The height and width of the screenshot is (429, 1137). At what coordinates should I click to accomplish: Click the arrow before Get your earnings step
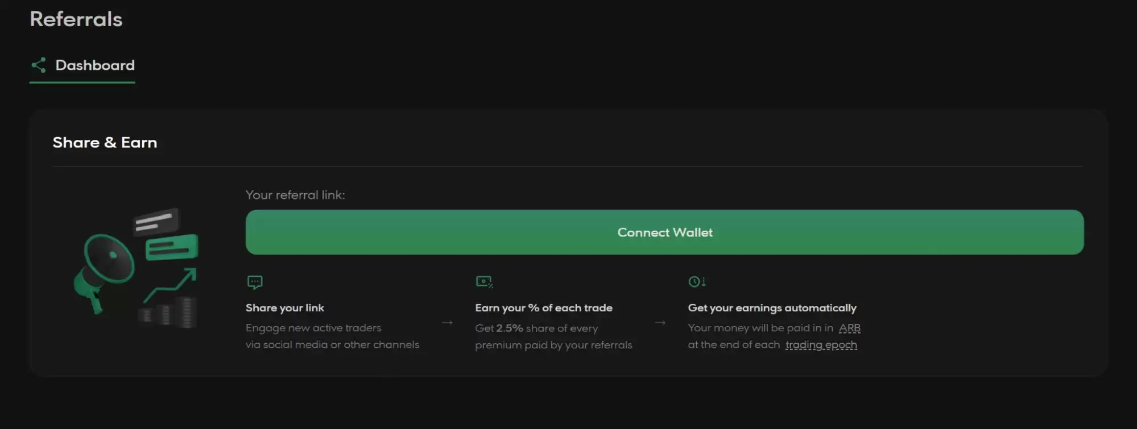pyautogui.click(x=660, y=323)
